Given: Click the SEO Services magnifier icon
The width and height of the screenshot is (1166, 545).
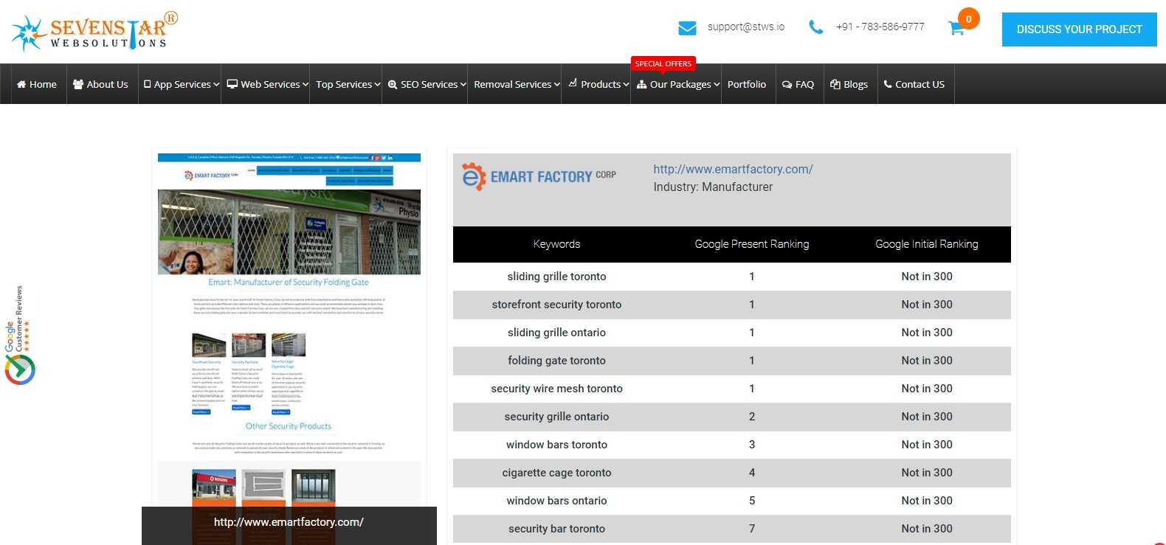Looking at the screenshot, I should tap(393, 85).
